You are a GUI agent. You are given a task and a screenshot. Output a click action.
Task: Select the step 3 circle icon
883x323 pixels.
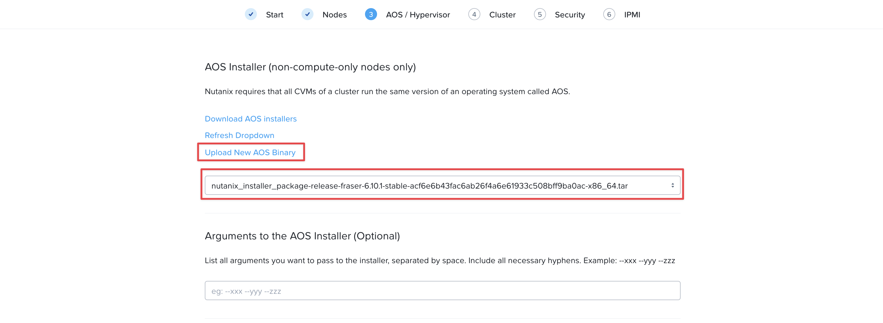pyautogui.click(x=371, y=14)
